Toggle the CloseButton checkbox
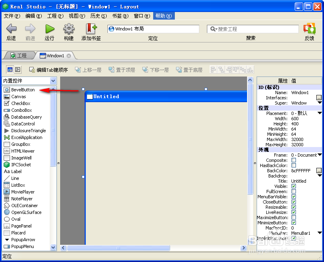The width and height of the screenshot is (324, 262). tap(294, 202)
